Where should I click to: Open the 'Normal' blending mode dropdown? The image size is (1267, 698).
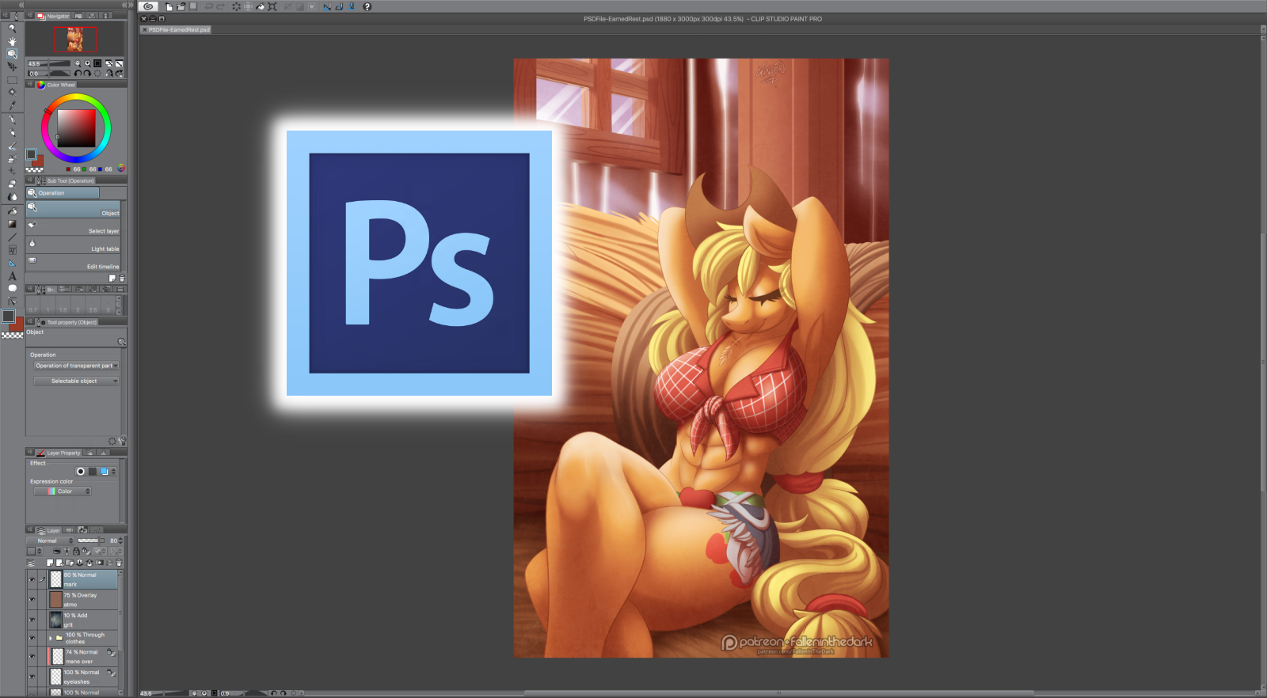click(51, 541)
